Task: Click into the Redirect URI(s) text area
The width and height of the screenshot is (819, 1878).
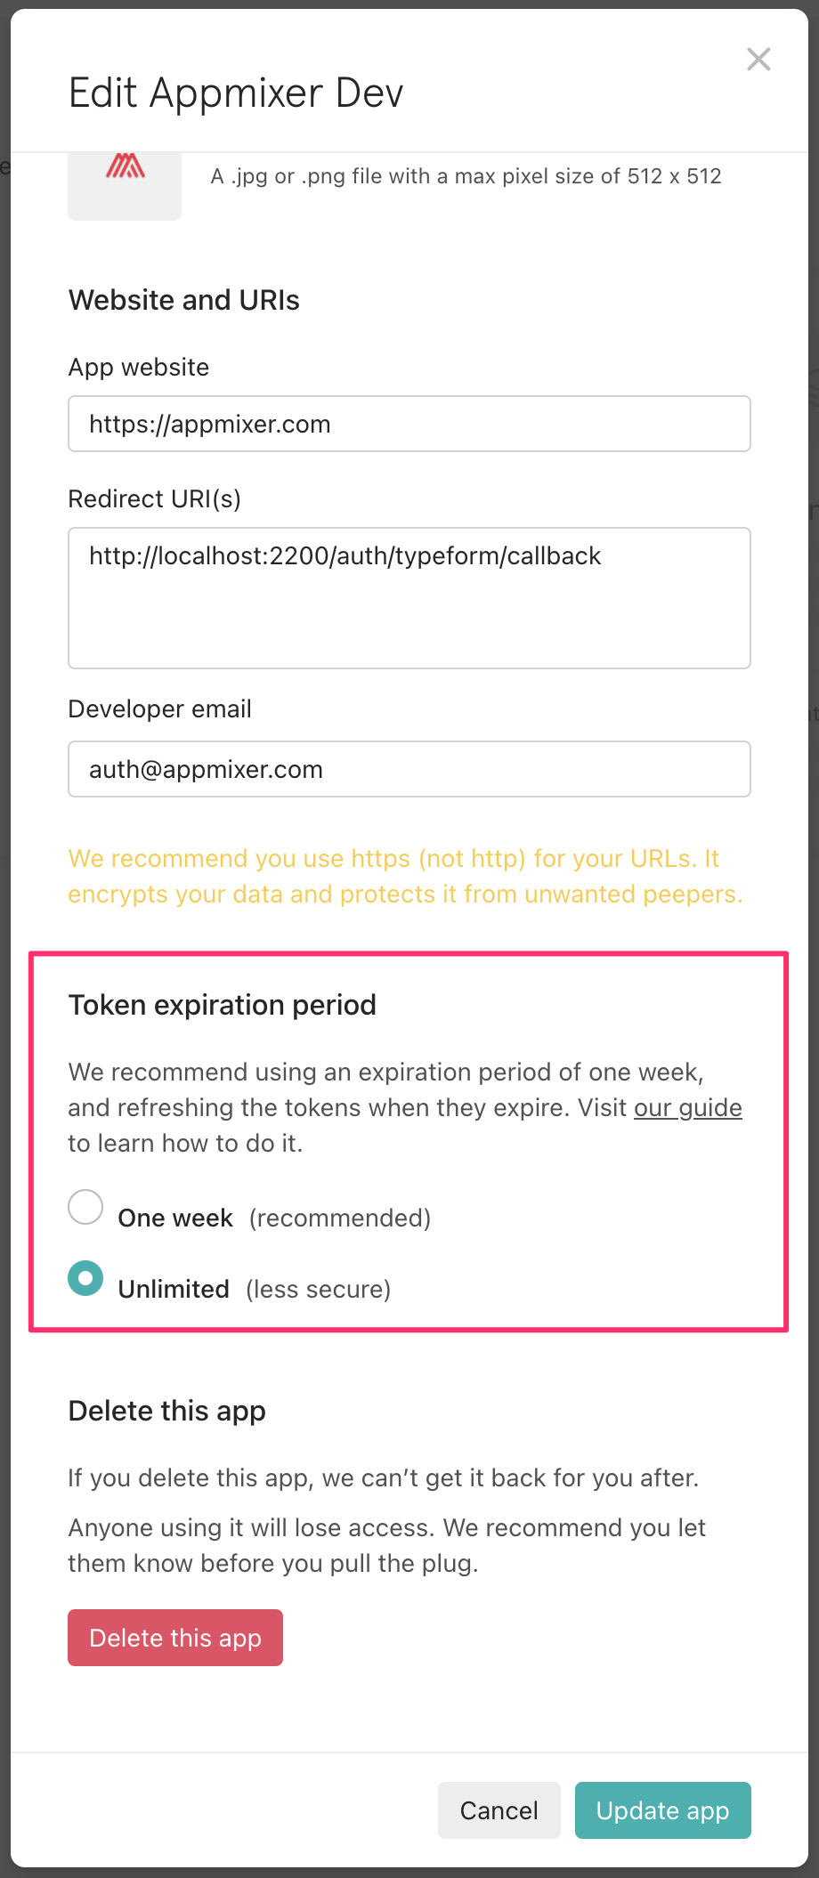Action: pyautogui.click(x=409, y=597)
